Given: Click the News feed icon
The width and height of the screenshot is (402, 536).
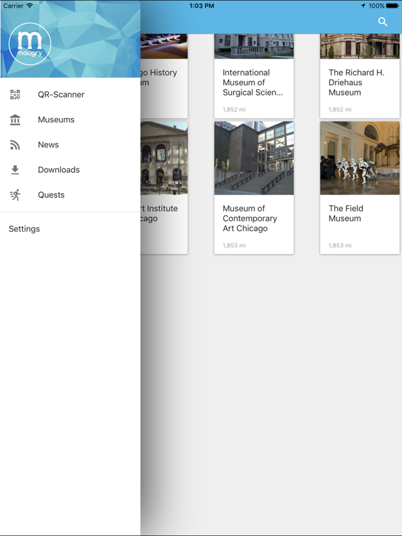Looking at the screenshot, I should 15,145.
